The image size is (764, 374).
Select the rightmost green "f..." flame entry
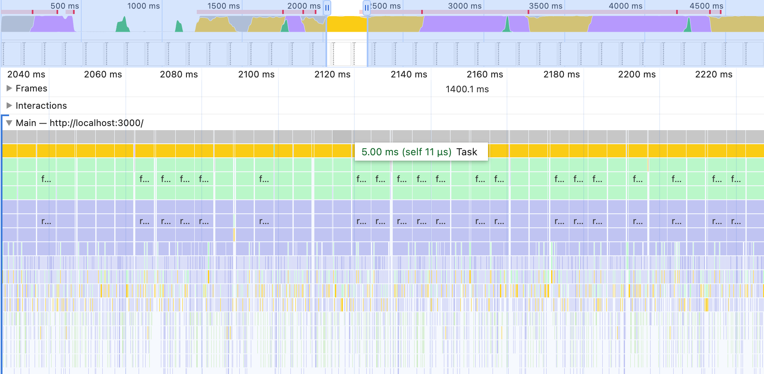coord(736,179)
